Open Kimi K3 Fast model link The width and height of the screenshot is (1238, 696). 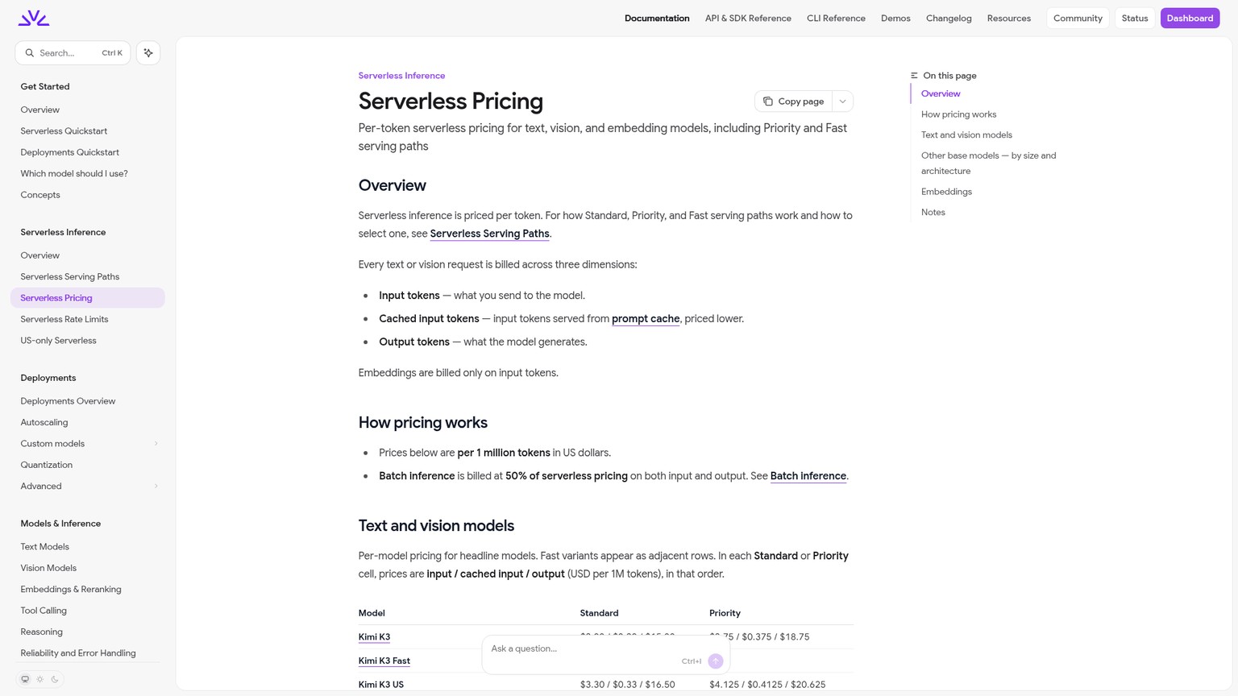coord(384,661)
